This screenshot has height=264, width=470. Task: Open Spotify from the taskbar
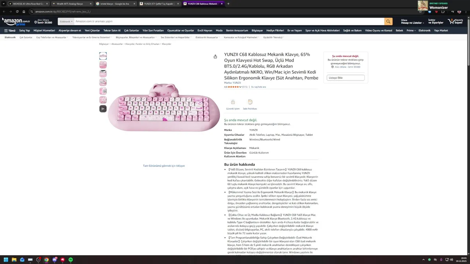tap(70, 260)
